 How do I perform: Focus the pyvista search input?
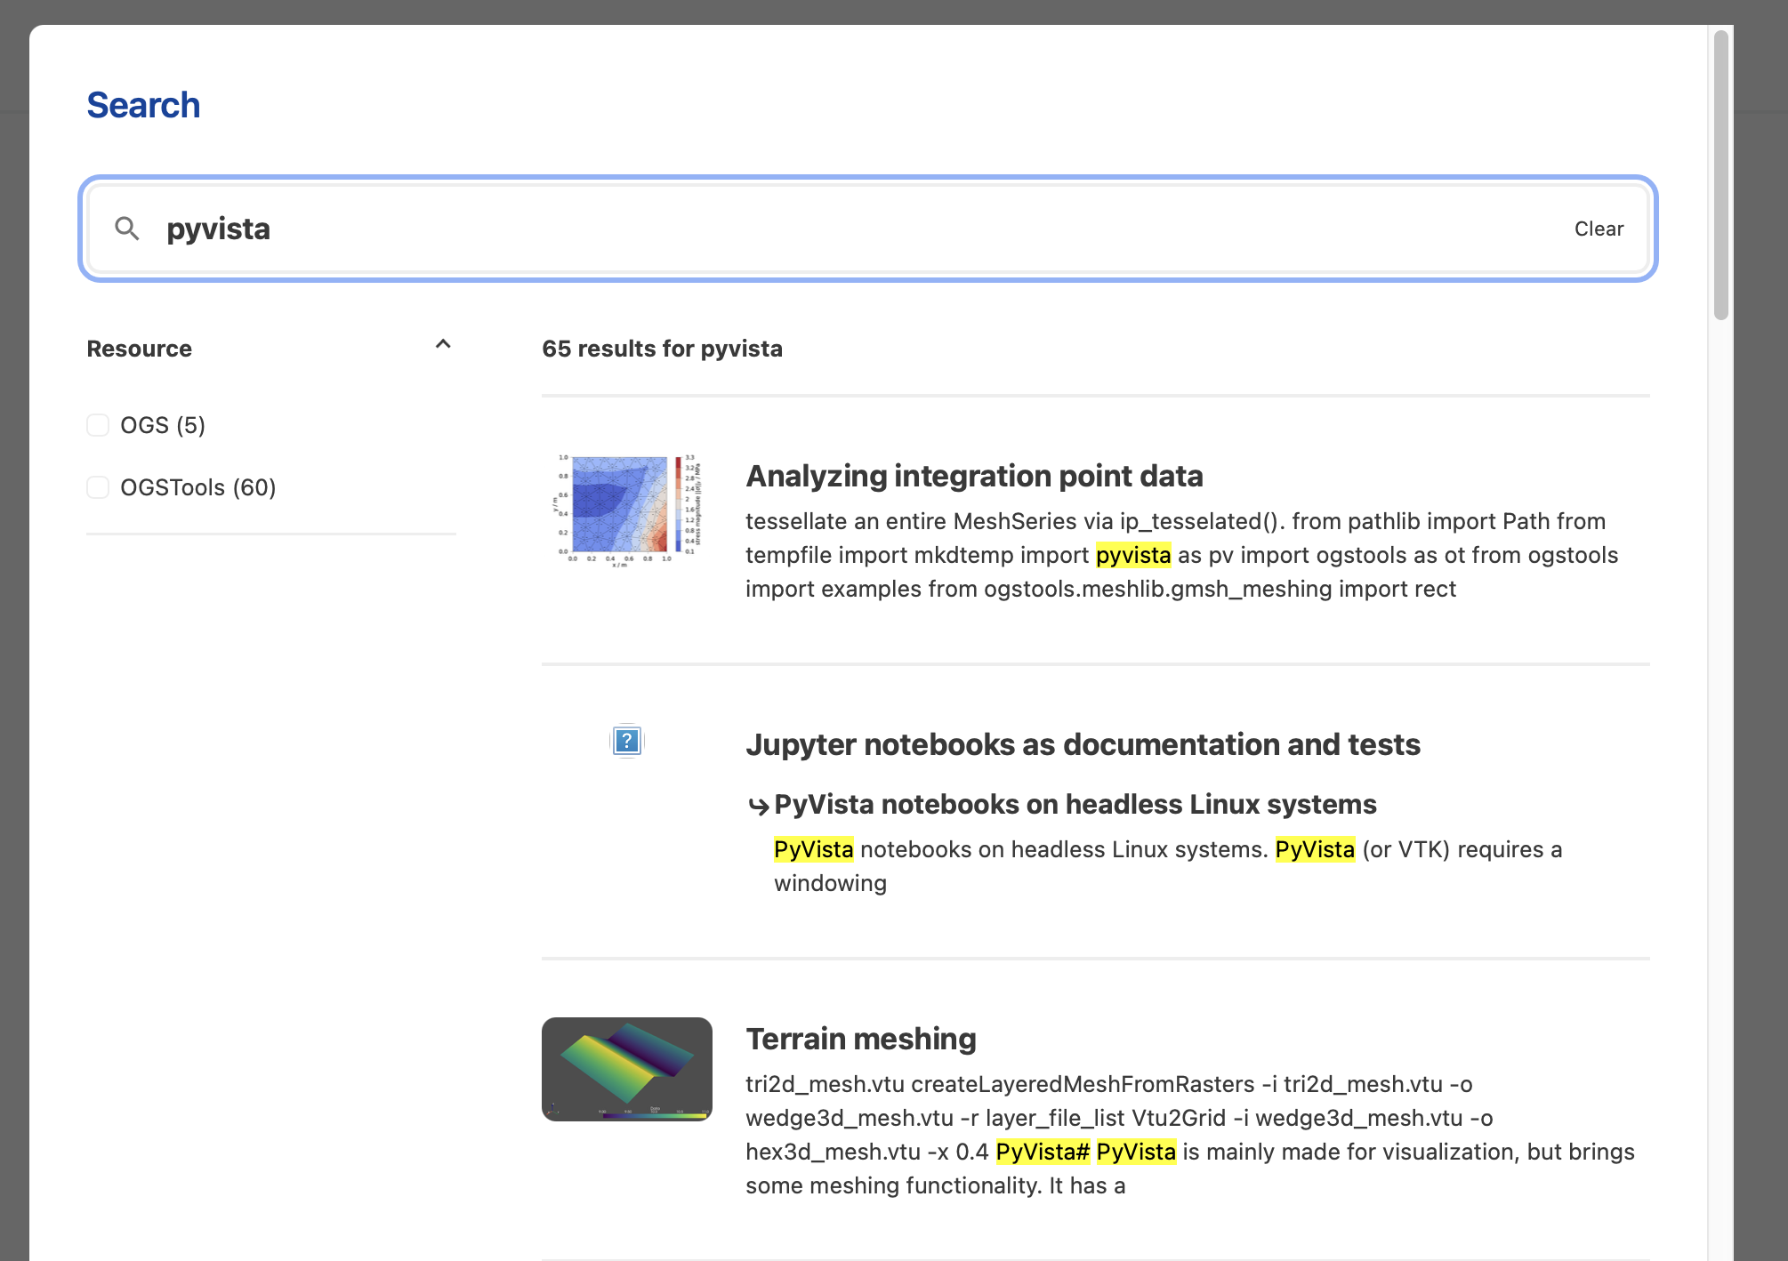point(867,229)
